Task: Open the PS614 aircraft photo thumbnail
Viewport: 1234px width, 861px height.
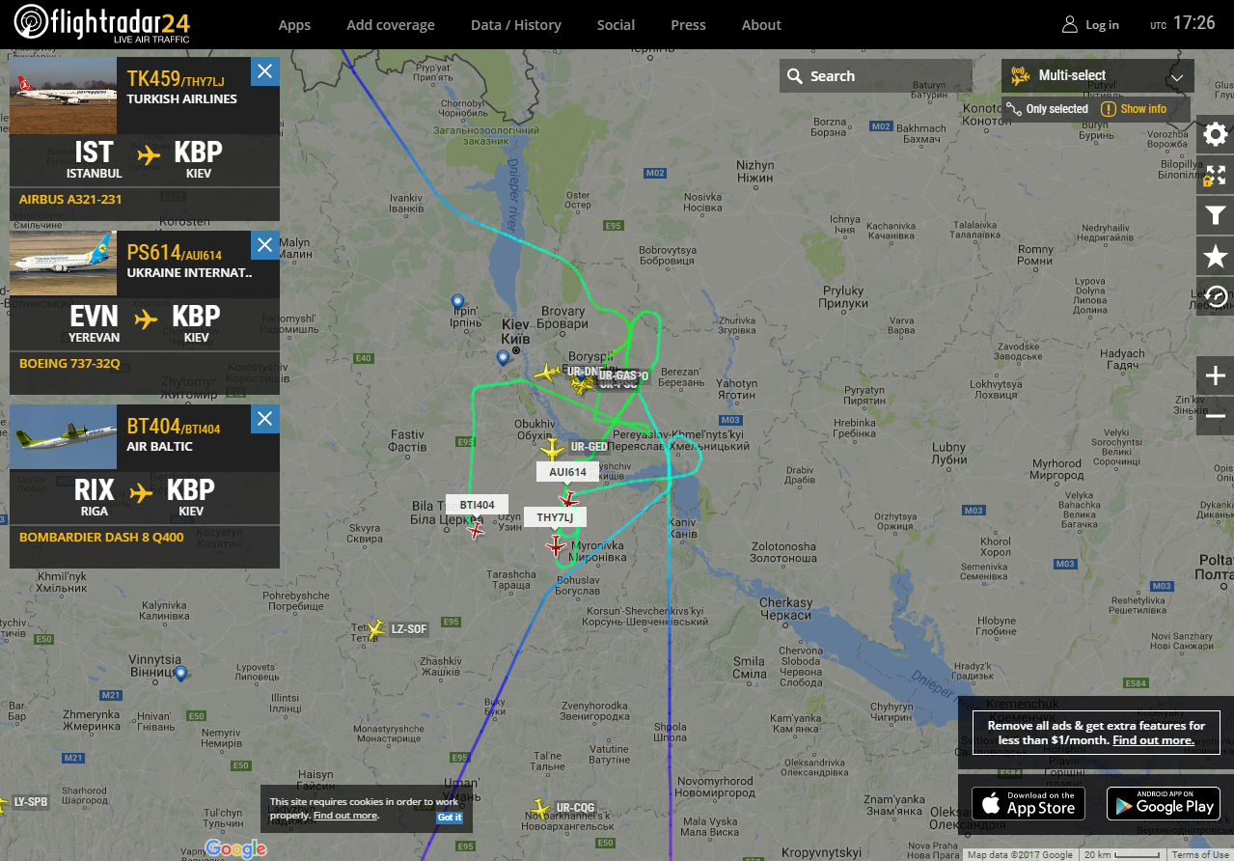Action: (x=63, y=264)
